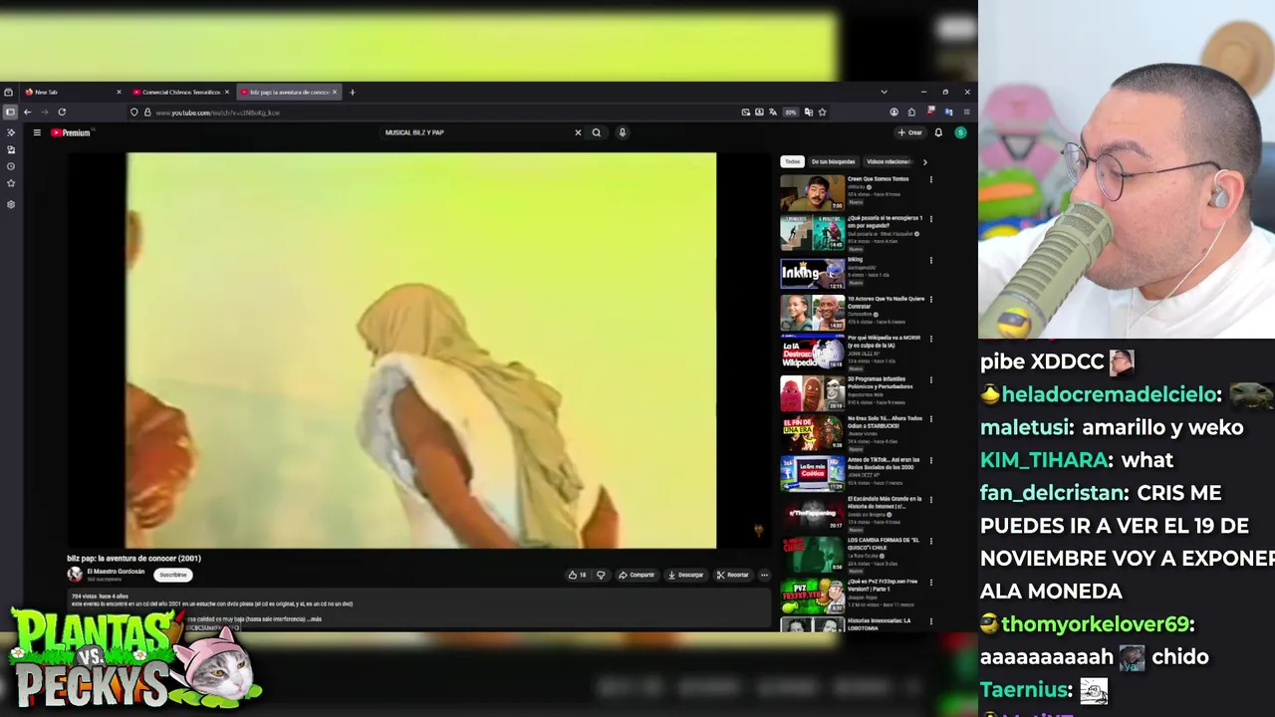Open the YouTube hamburger guide menu
Screen dimensions: 1275x717
click(37, 132)
